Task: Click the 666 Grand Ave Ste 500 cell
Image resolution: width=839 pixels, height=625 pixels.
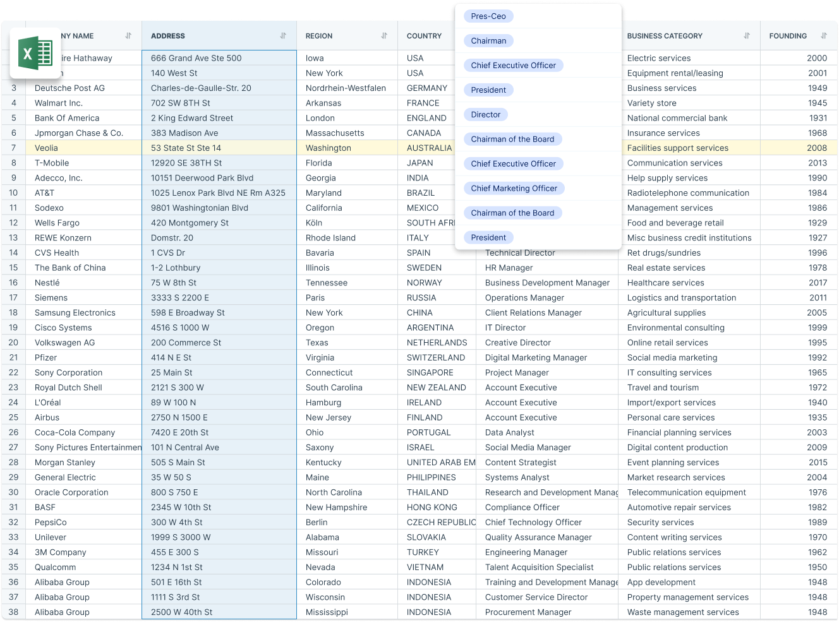Action: (x=196, y=58)
